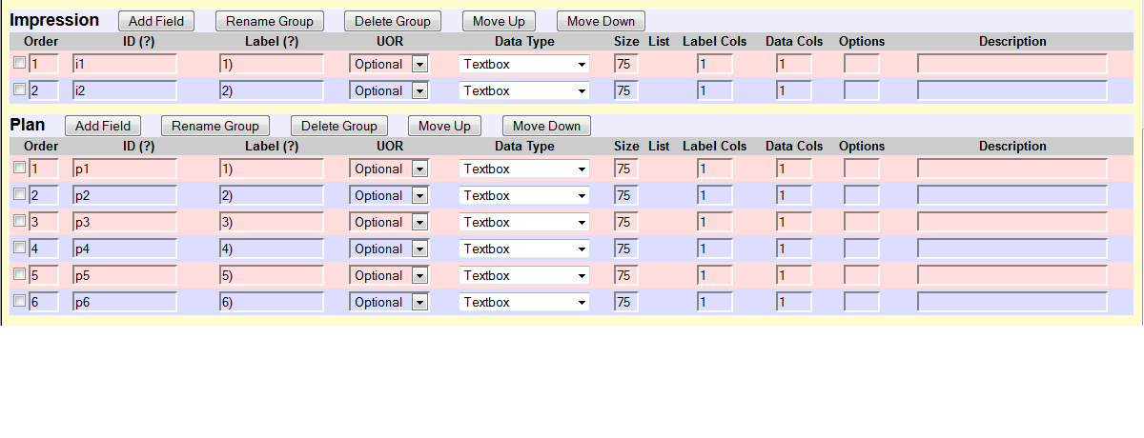Open the UOR dropdown in Plan row p5
Viewport: 1144px width, 438px height.
pyautogui.click(x=389, y=275)
